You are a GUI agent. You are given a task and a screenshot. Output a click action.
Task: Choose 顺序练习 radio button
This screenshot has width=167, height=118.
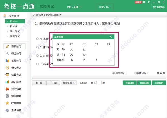(114, 73)
